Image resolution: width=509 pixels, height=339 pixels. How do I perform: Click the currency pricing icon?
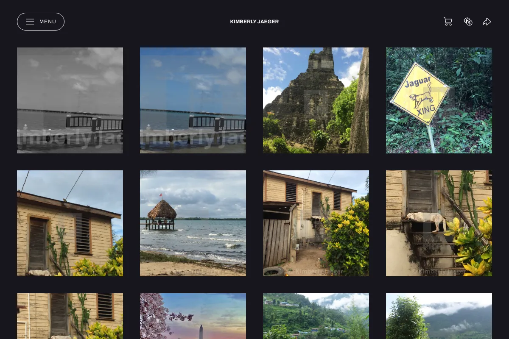tap(468, 22)
